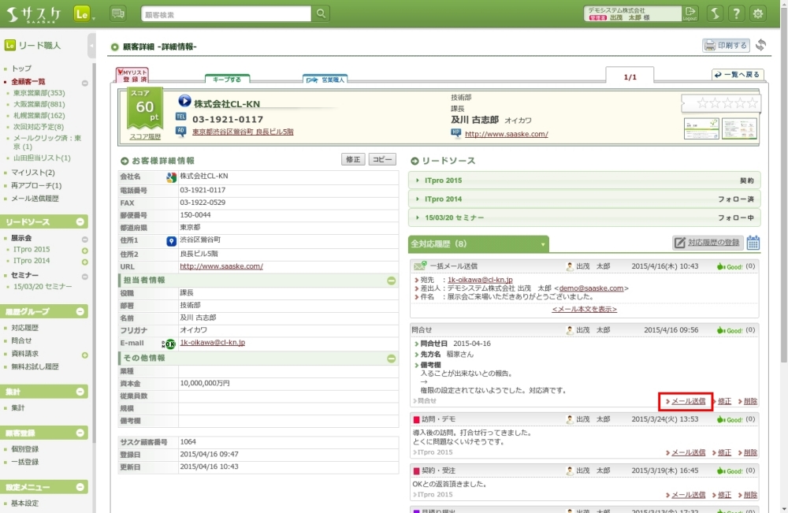Click the Google search icon beside 会社名

pyautogui.click(x=171, y=177)
